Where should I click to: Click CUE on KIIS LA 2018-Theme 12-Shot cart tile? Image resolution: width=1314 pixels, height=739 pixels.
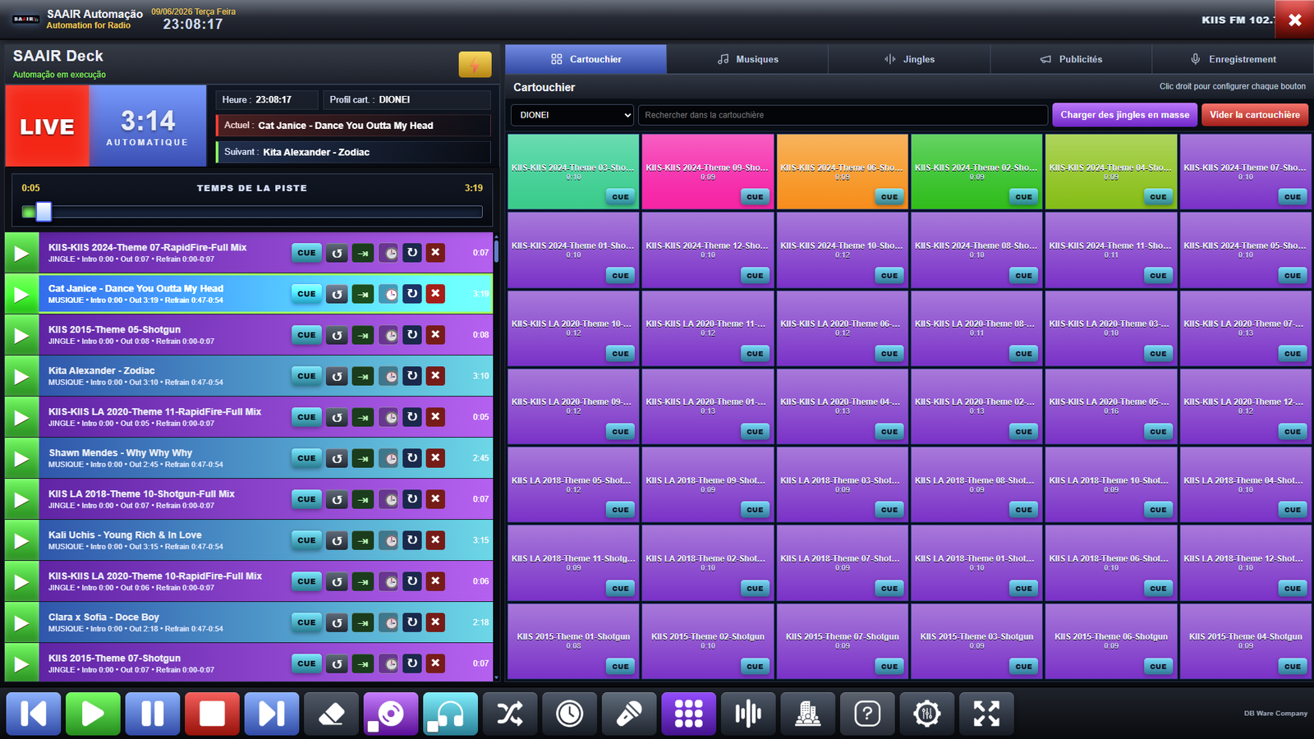pyautogui.click(x=1293, y=589)
